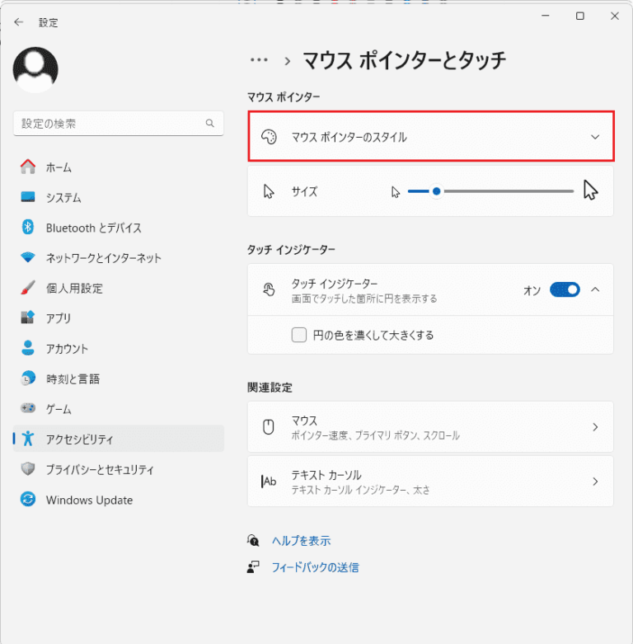Image resolution: width=633 pixels, height=644 pixels.
Task: Open システム in the sidebar
Action: tap(63, 198)
